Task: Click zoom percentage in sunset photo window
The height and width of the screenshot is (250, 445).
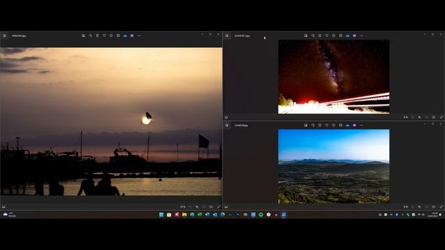Action: (183, 207)
